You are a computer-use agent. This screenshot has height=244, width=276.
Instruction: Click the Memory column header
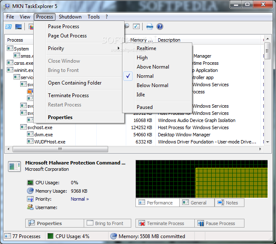(140, 40)
